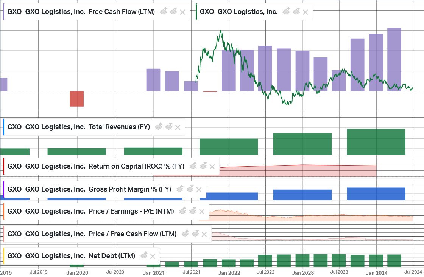Image resolution: width=424 pixels, height=277 pixels.
Task: Click the 'Jan 2021' time axis label
Action: coord(154,273)
